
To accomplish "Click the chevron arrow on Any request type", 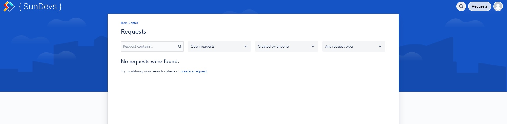I will point(380,46).
